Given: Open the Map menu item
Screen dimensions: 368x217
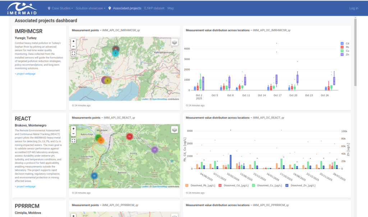Looking at the screenshot, I should tap(171, 8).
